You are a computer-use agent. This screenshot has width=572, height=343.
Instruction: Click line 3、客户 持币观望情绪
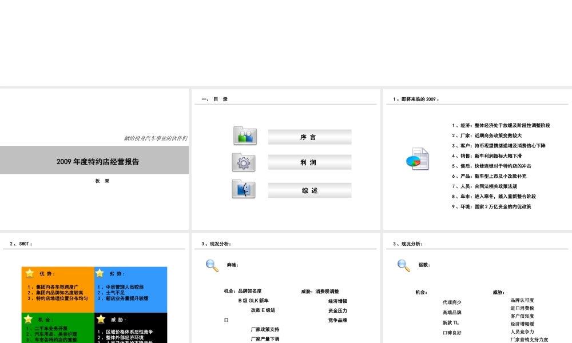click(498, 146)
